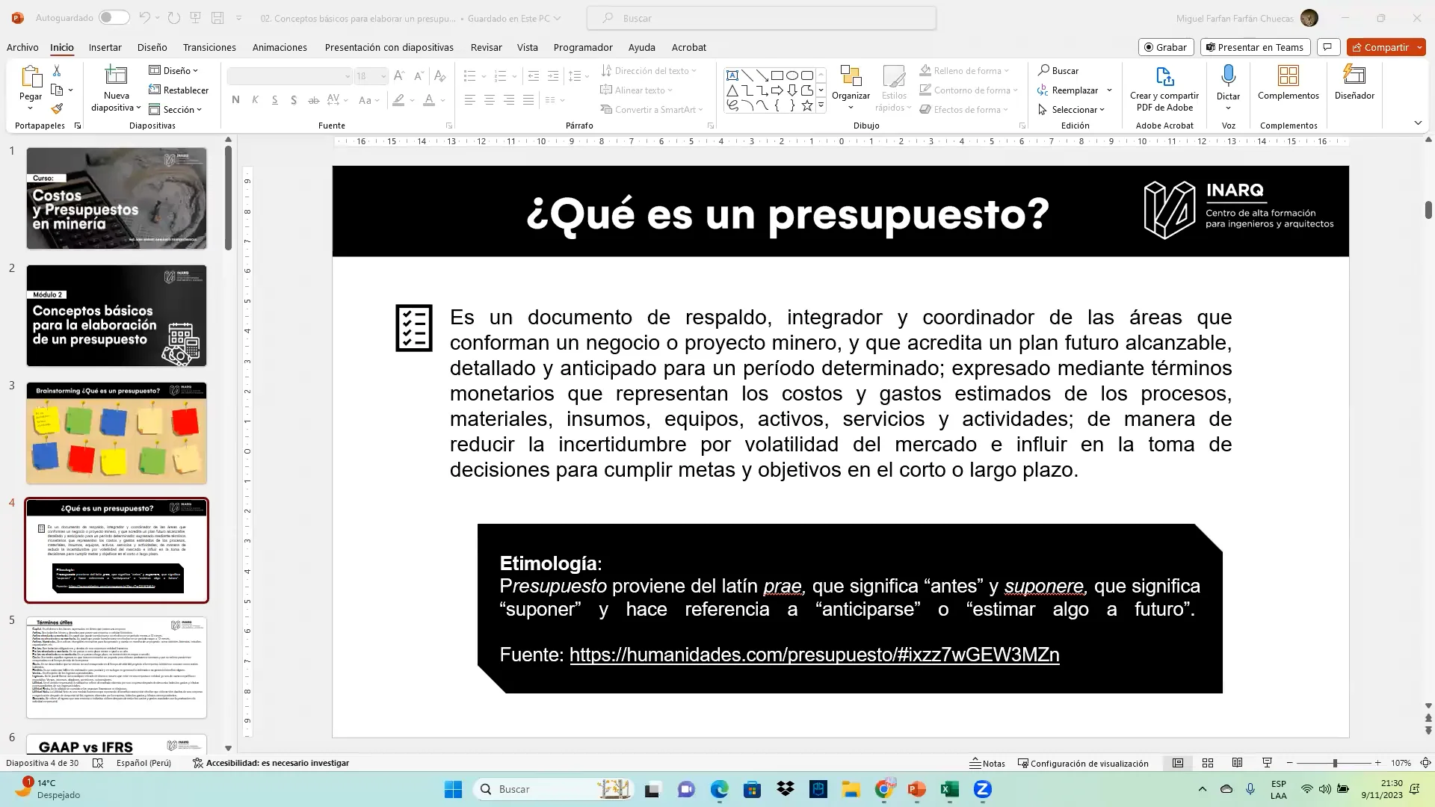Activate Dictar voice dictation
This screenshot has height=807, width=1435.
(1228, 82)
